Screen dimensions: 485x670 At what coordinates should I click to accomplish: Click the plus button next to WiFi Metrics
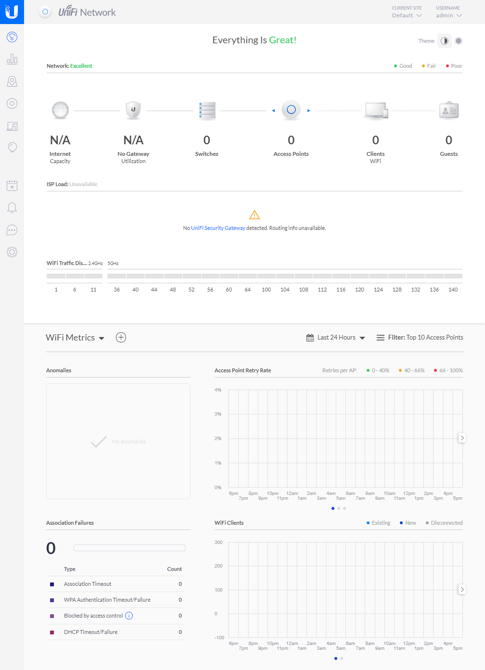tap(121, 338)
